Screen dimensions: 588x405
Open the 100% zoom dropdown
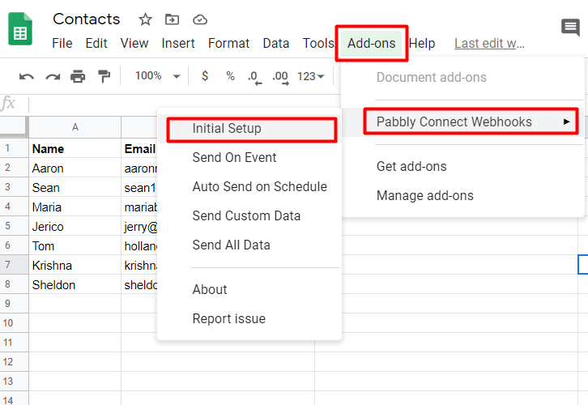point(157,76)
